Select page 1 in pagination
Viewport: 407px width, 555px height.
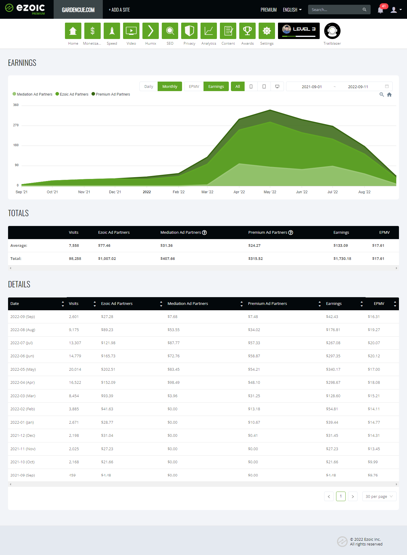pos(341,496)
